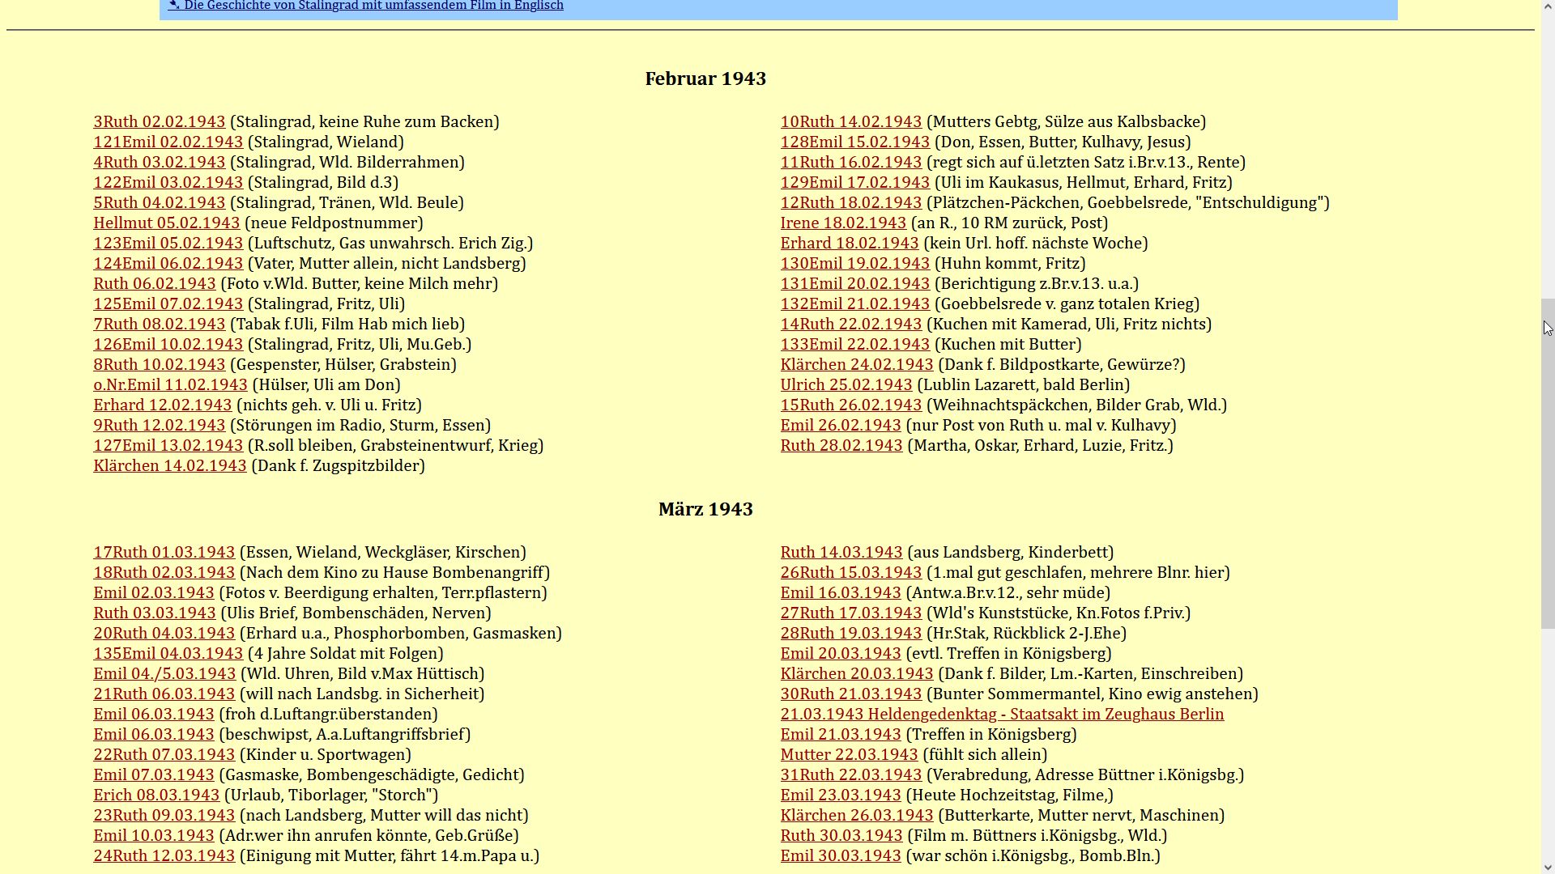Open letter 121Emil 02.02.1943
The width and height of the screenshot is (1555, 874).
(x=168, y=142)
